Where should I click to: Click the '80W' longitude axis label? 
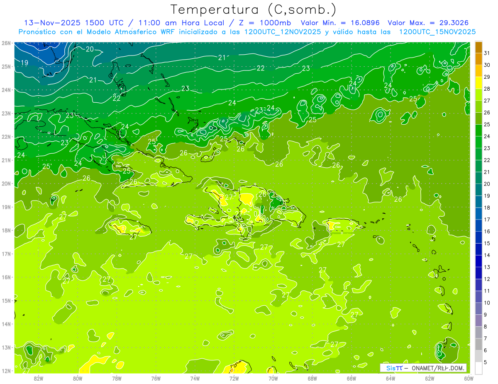(x=78, y=378)
